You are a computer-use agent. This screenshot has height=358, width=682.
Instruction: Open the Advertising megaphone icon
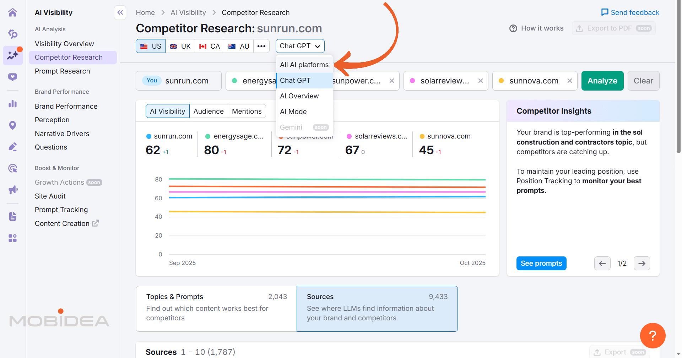pyautogui.click(x=13, y=190)
